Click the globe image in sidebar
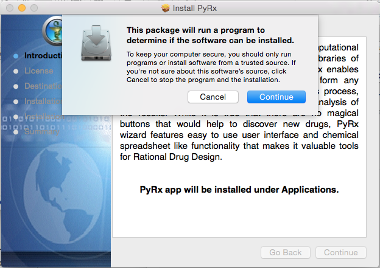Viewport: 380px width, 268px height. pos(63,192)
